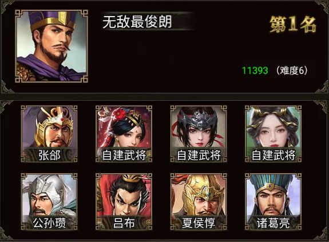Click the 公孙瓒 name label
The height and width of the screenshot is (242, 329).
pos(49,223)
